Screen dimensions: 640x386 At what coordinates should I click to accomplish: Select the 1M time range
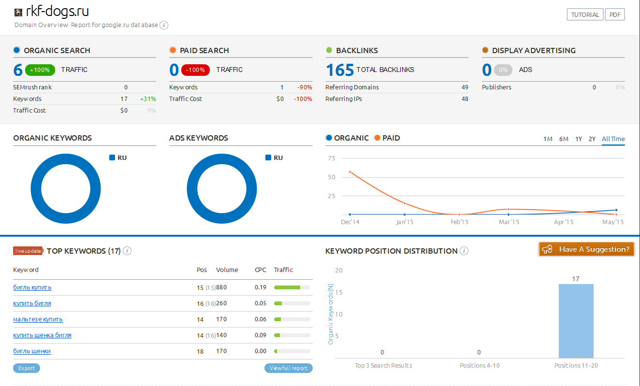[548, 139]
